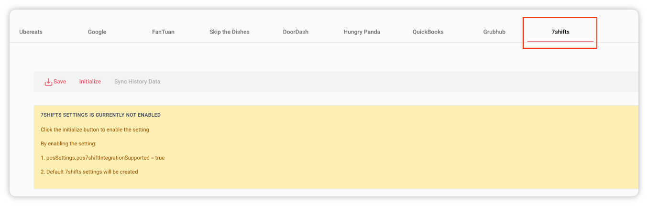Click the posSettings.pos7shiftIntegrationSupported line
This screenshot has width=648, height=206.
[102, 158]
